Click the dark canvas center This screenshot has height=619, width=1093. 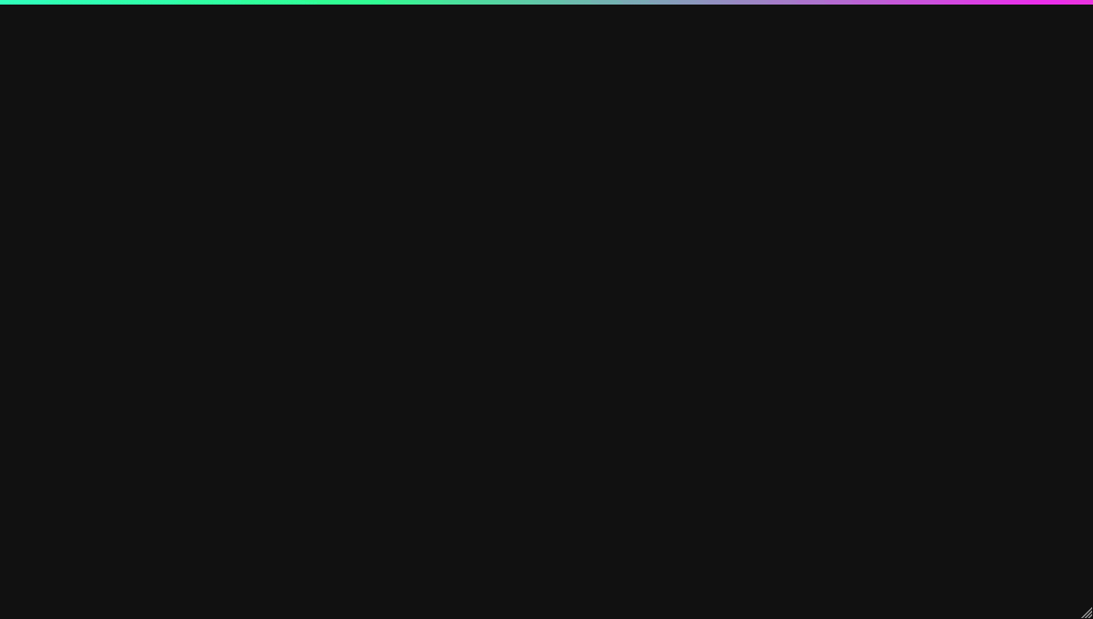[x=546, y=311]
